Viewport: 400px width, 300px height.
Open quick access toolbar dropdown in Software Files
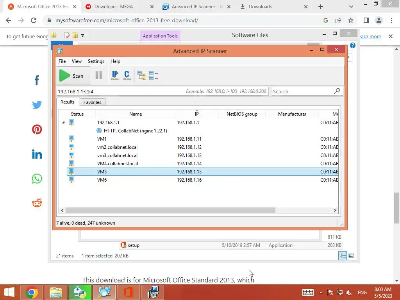tap(83, 36)
